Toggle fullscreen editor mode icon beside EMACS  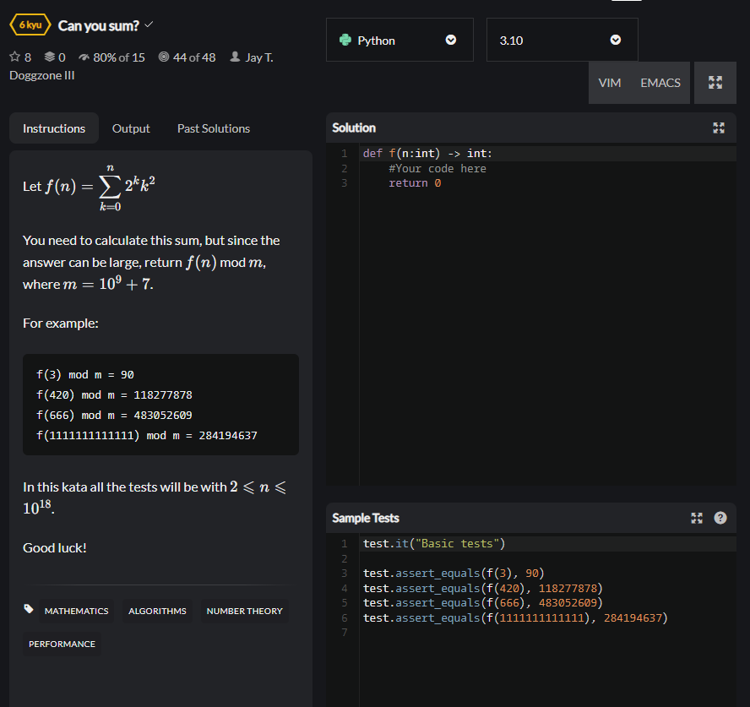pos(715,82)
